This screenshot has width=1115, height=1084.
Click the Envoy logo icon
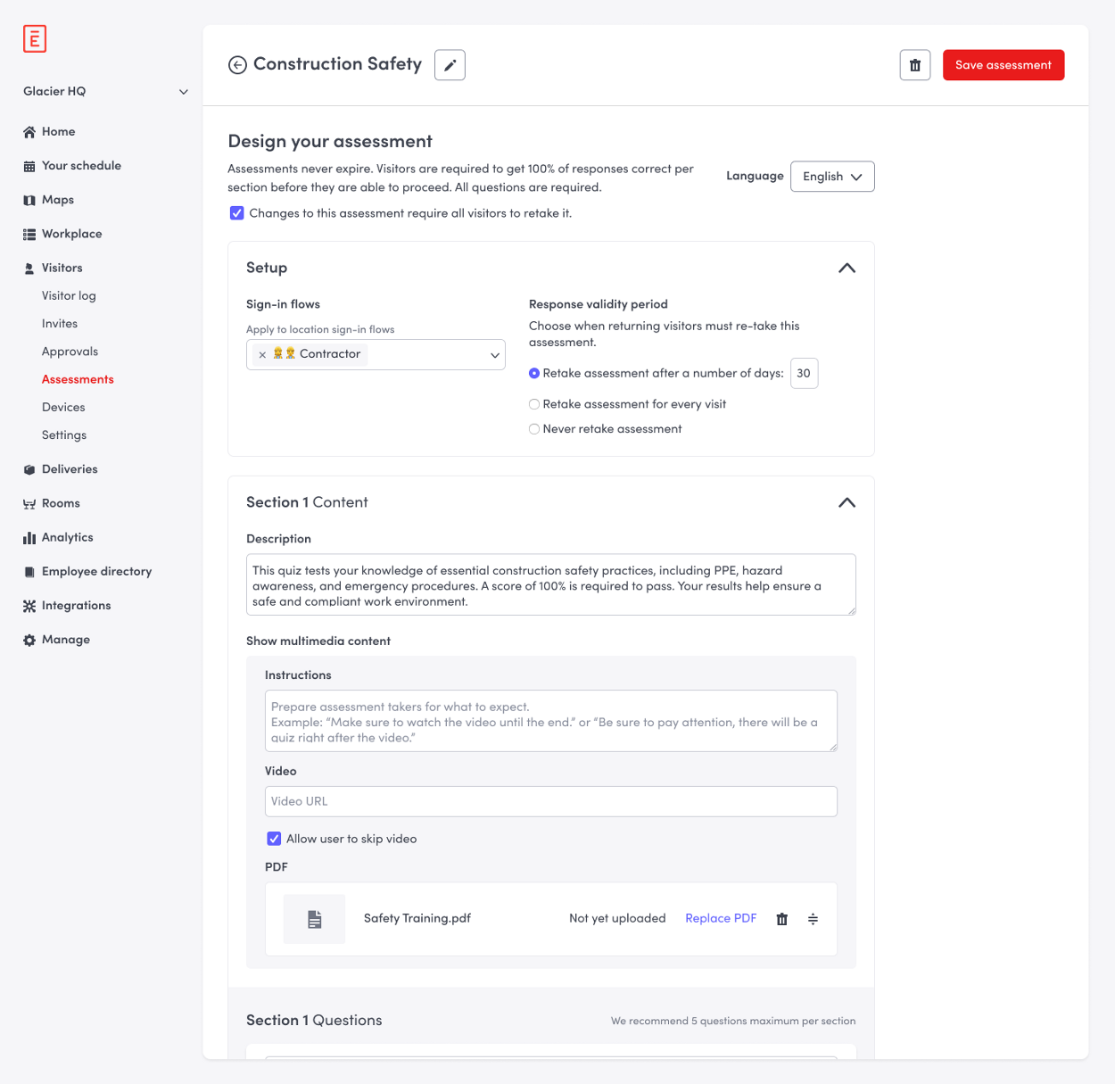pyautogui.click(x=35, y=38)
